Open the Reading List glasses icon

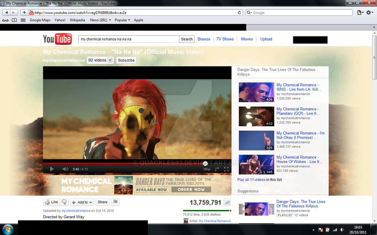(5, 20)
